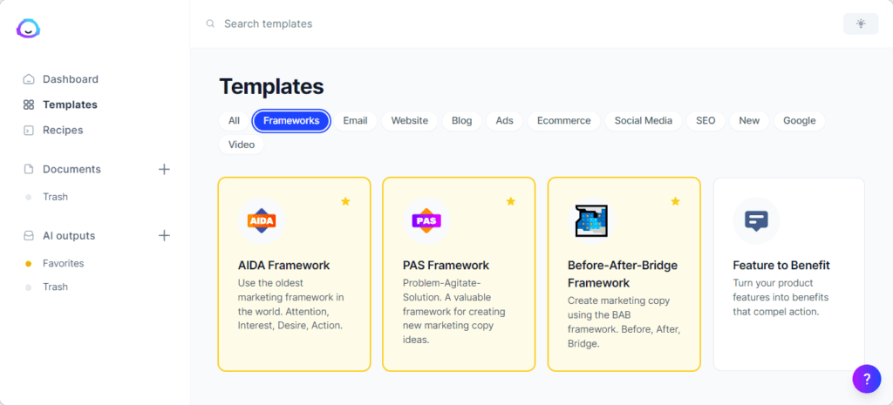Open AI outputs in sidebar

pos(69,235)
